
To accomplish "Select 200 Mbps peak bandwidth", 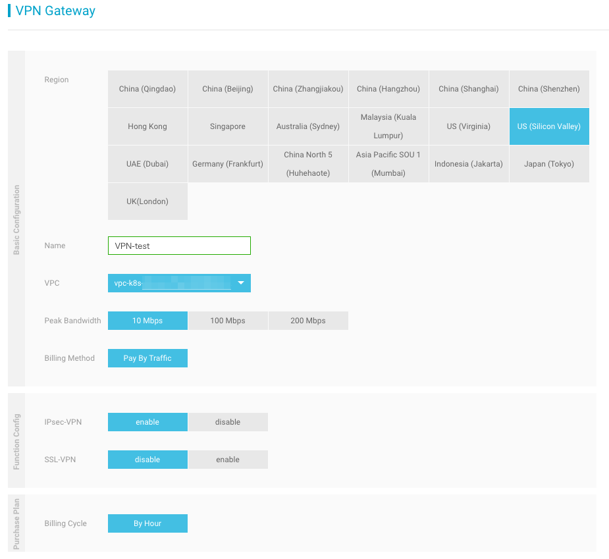I will (x=308, y=321).
